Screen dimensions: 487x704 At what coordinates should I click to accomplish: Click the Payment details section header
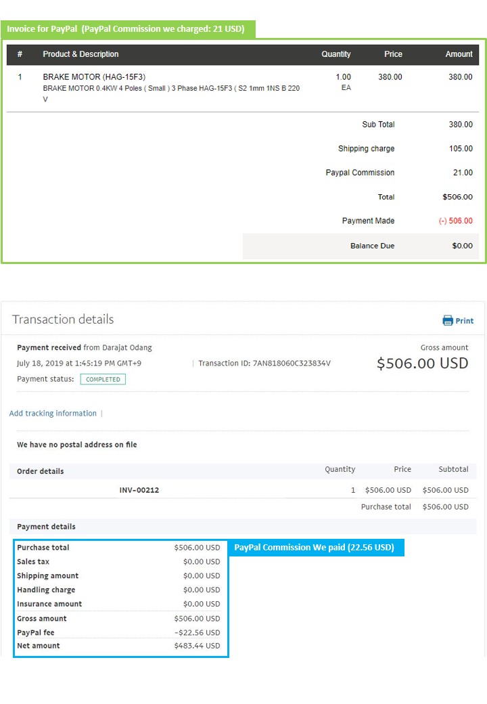pos(46,527)
